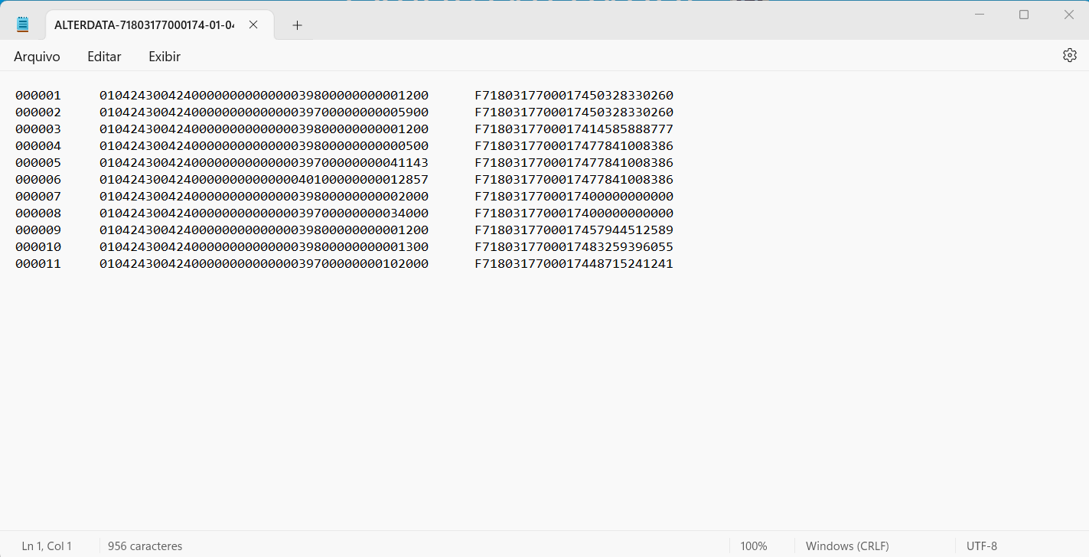
Task: Click code F7180317700017448715241241
Action: [x=574, y=264]
